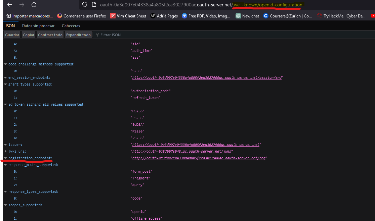Go forward to the next page
The width and height of the screenshot is (375, 221).
tap(22, 5)
